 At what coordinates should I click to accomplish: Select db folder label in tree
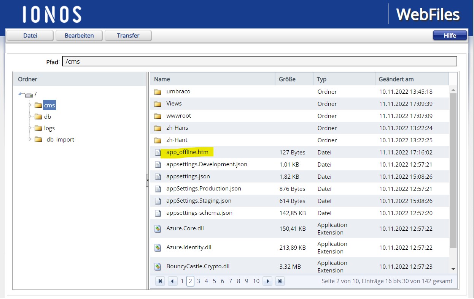click(x=48, y=117)
